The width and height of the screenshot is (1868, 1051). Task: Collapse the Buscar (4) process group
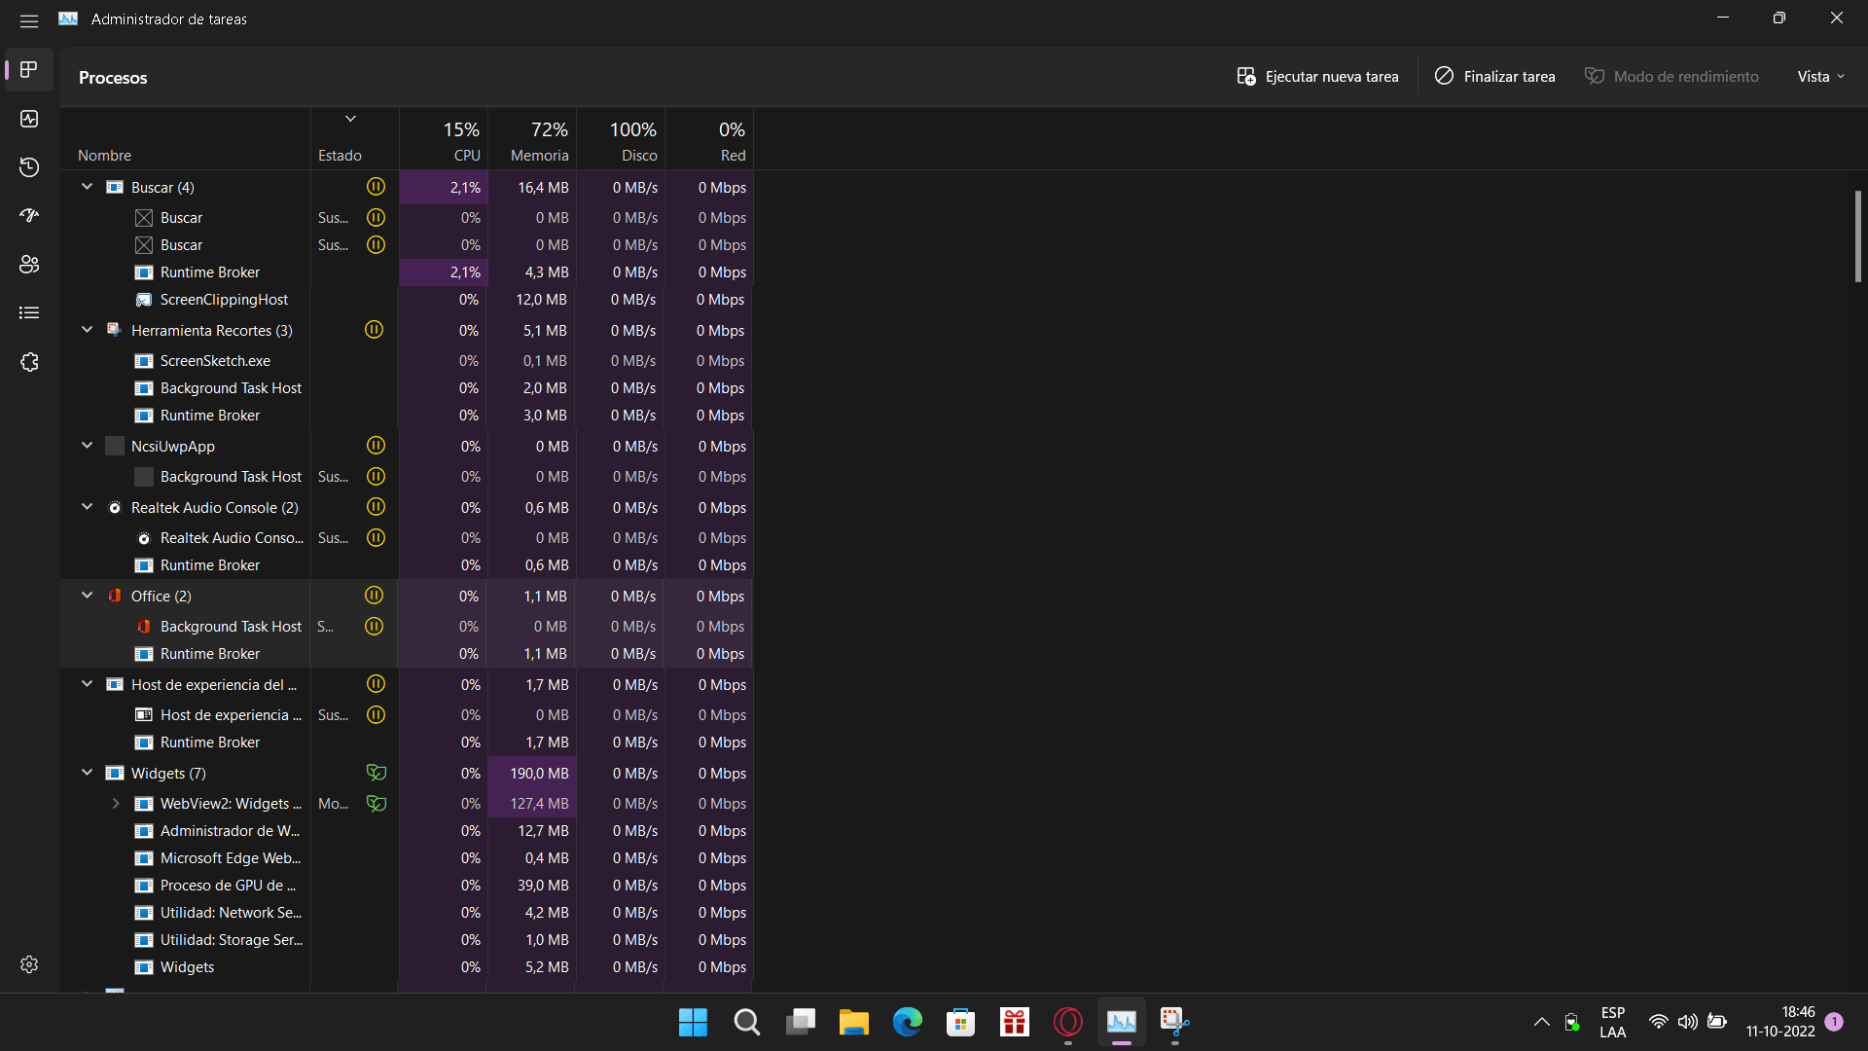(x=86, y=186)
